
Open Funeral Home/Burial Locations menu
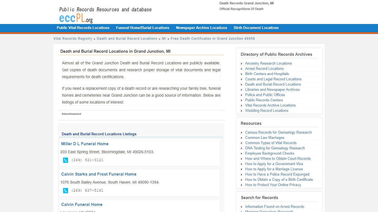143,28
